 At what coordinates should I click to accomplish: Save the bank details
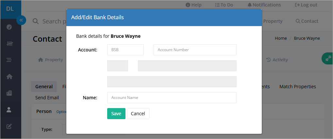[x=116, y=114]
